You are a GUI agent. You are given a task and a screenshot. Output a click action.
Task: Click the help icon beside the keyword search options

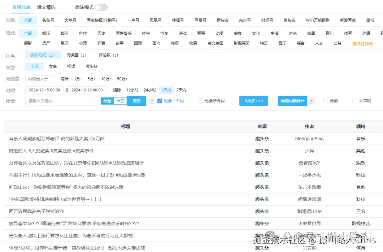click(x=151, y=101)
